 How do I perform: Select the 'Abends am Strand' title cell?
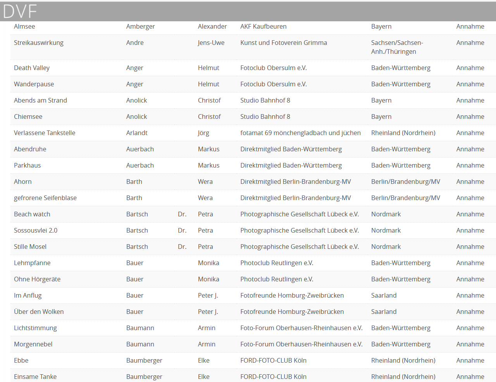[40, 100]
